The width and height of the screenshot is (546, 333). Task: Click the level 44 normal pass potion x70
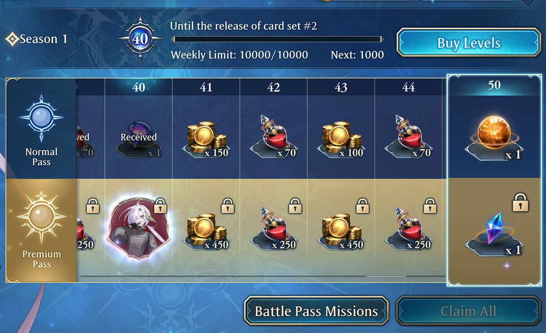(x=408, y=137)
